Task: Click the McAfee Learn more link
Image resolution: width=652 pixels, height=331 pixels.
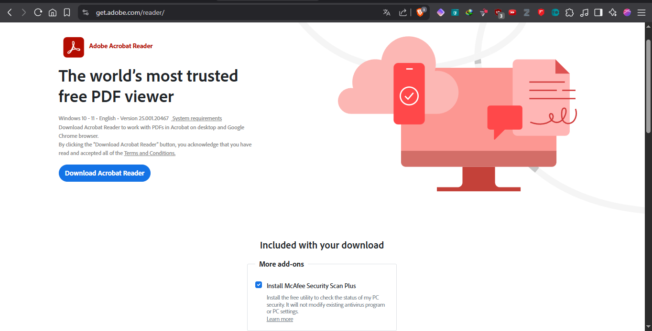Action: click(x=280, y=319)
